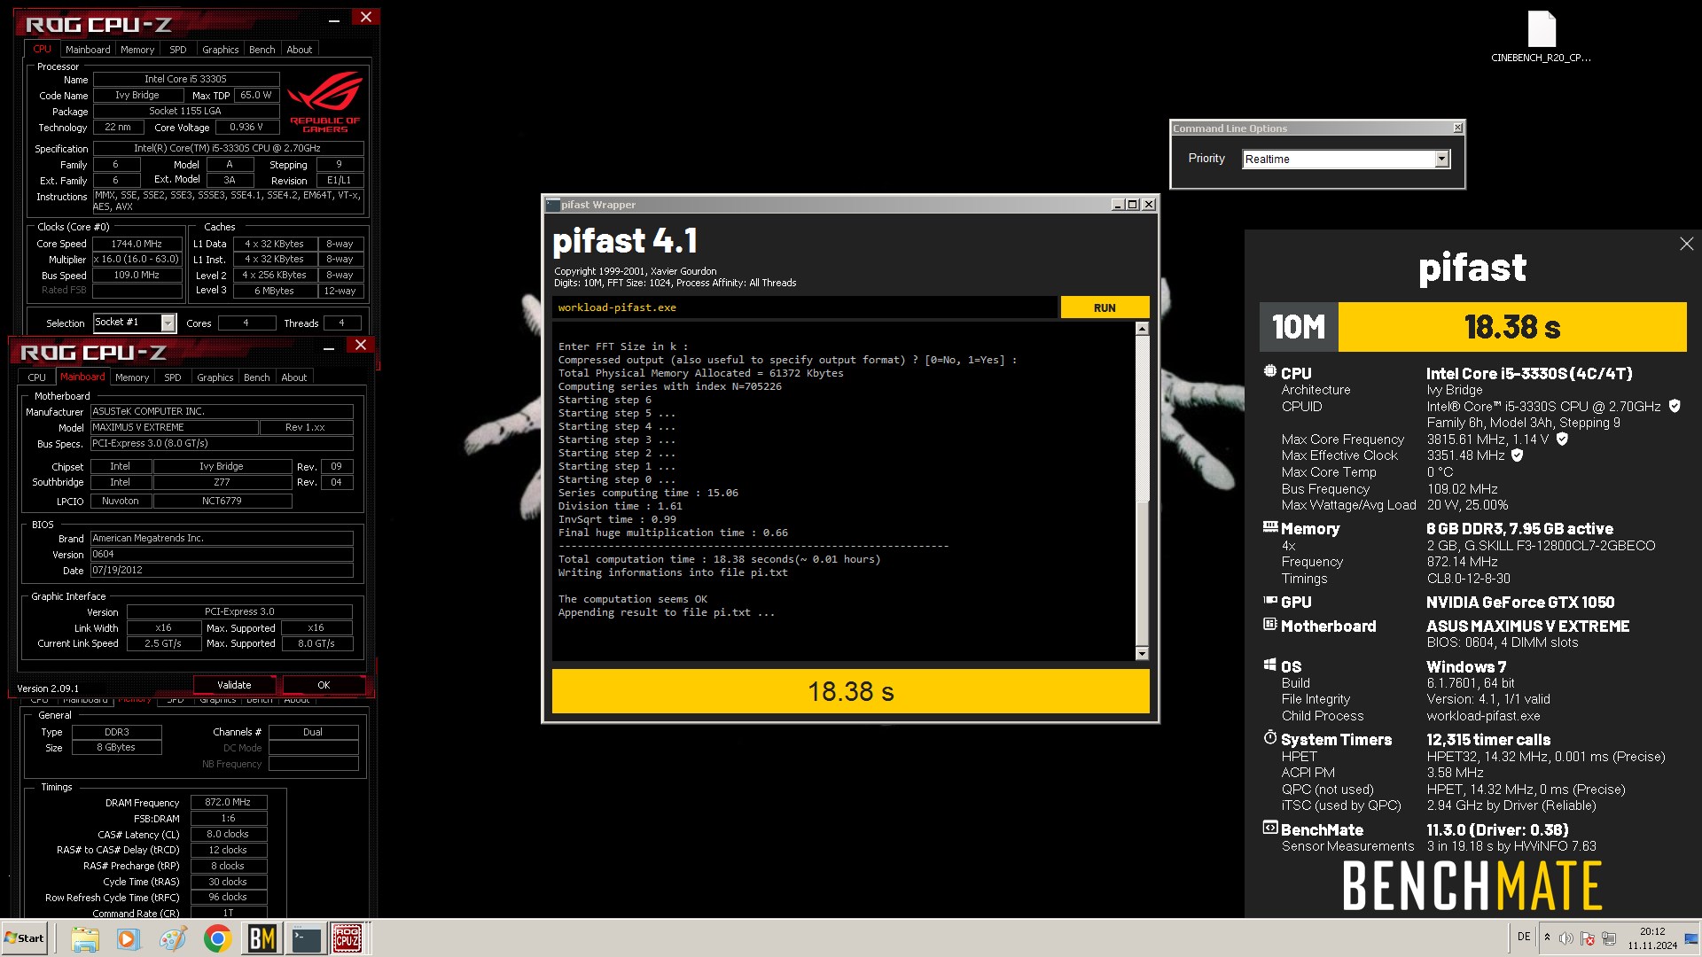Click the pifast console scrollbar up arrow
This screenshot has height=957, width=1702.
(x=1142, y=329)
